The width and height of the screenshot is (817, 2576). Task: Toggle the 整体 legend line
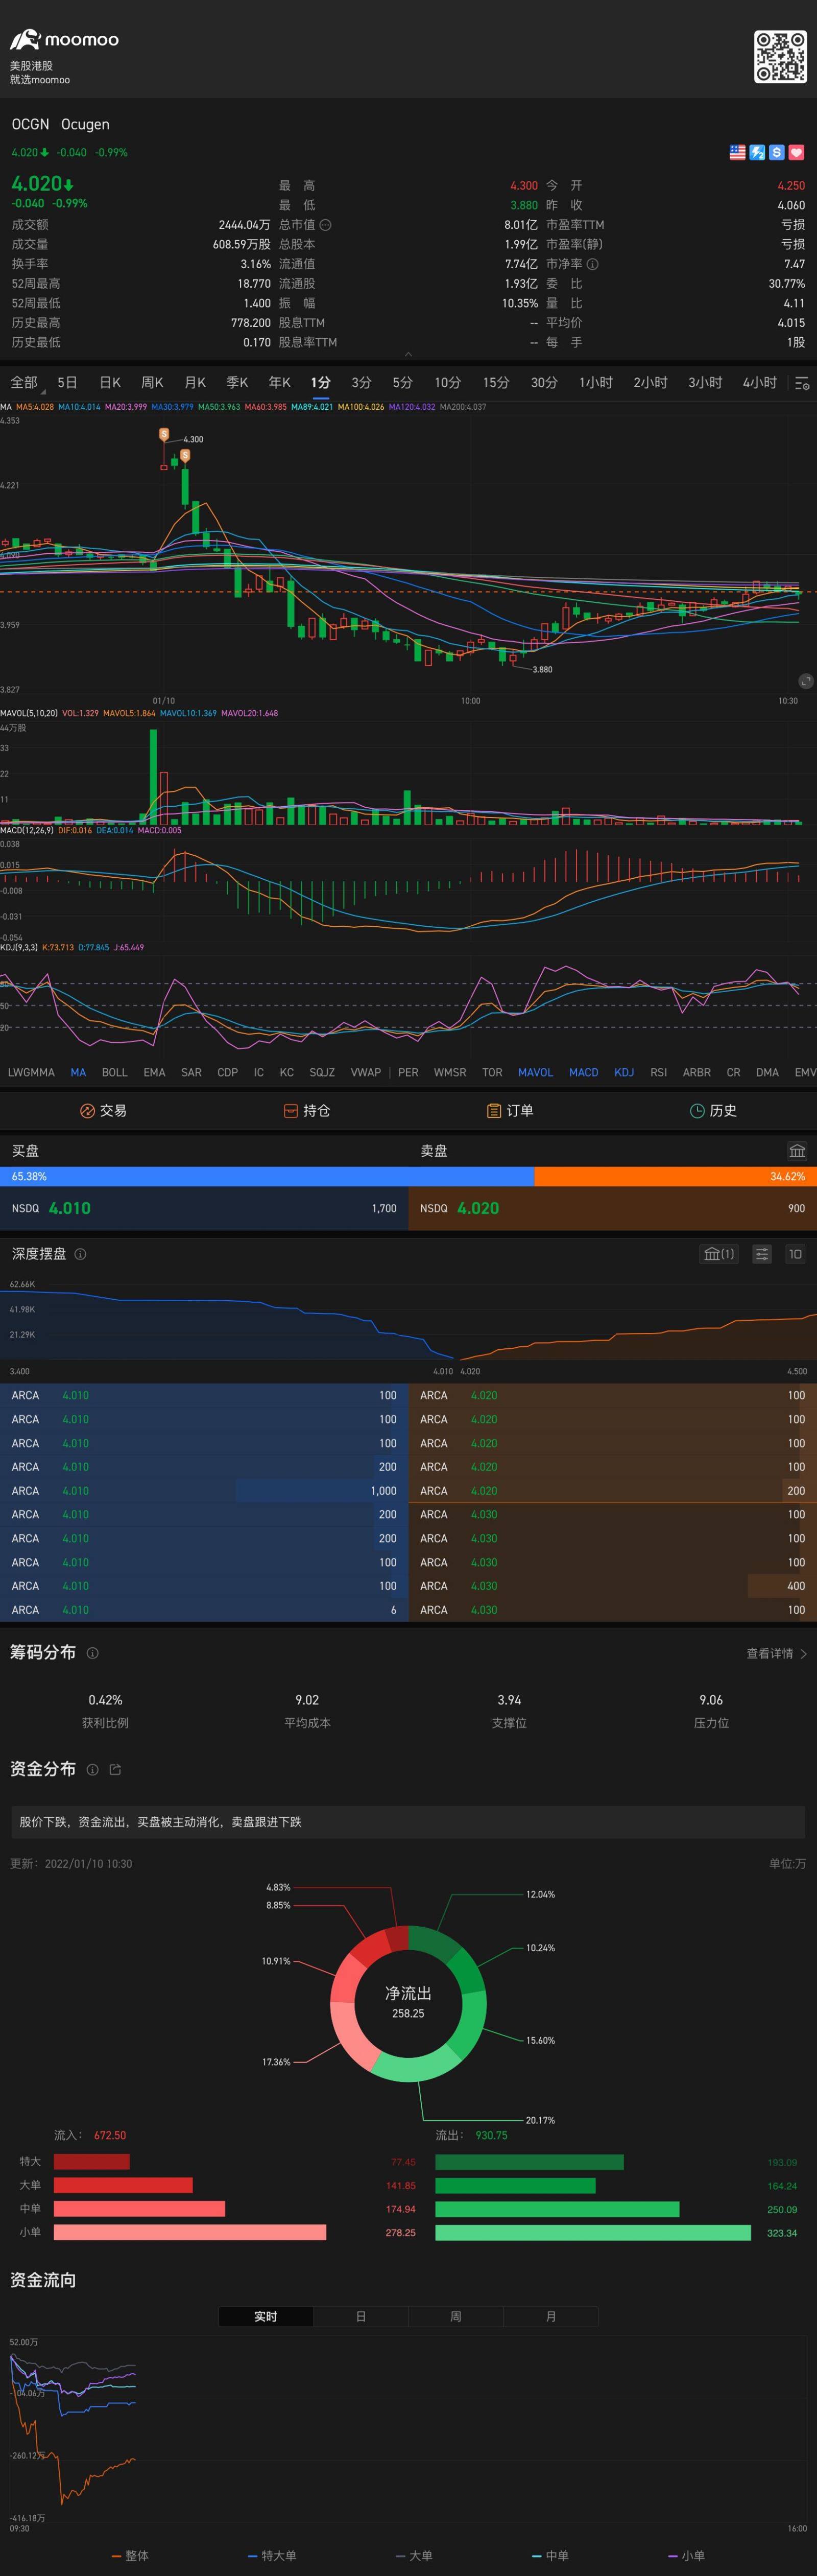click(130, 2555)
